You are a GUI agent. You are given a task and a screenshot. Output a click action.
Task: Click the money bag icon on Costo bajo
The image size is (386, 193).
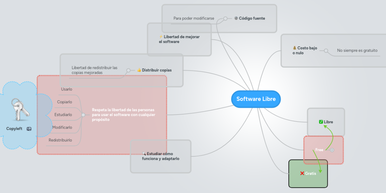tap(295, 48)
